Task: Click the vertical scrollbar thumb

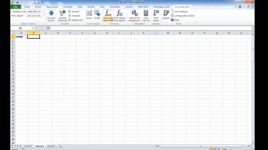Action: (253, 49)
